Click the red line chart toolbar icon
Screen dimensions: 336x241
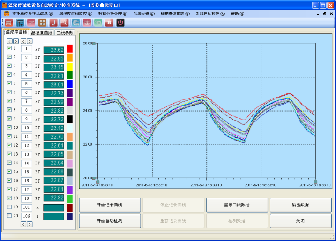(31, 22)
